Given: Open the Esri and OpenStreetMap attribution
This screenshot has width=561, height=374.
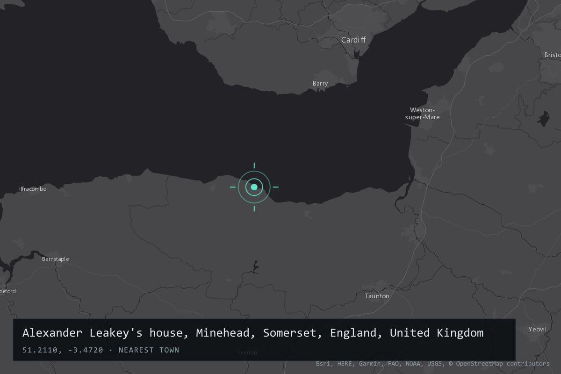Looking at the screenshot, I should tap(433, 364).
